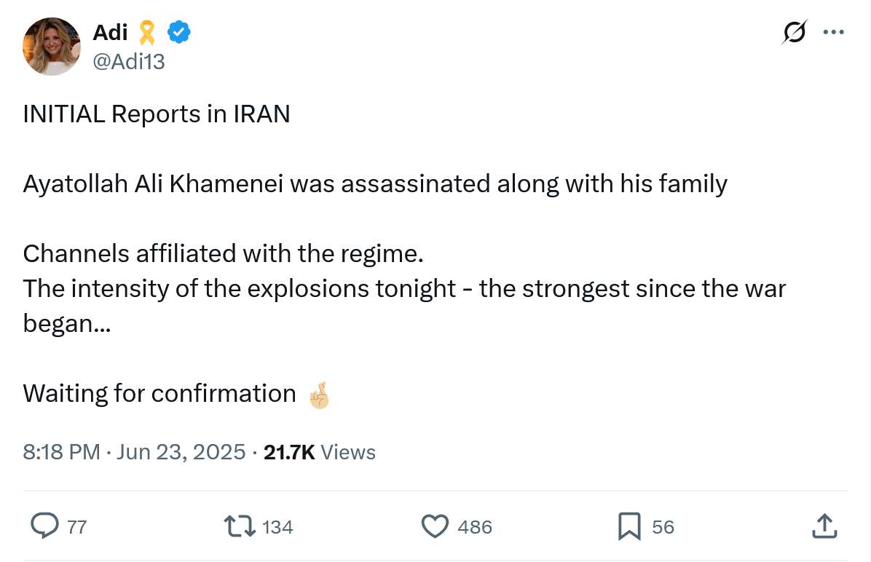Screen dimensions: 871x562
Task: Click the 77 replies count
Action: click(x=76, y=527)
